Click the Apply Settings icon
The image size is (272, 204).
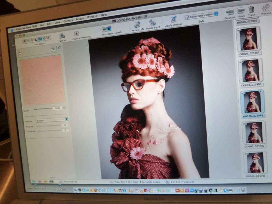(x=174, y=20)
